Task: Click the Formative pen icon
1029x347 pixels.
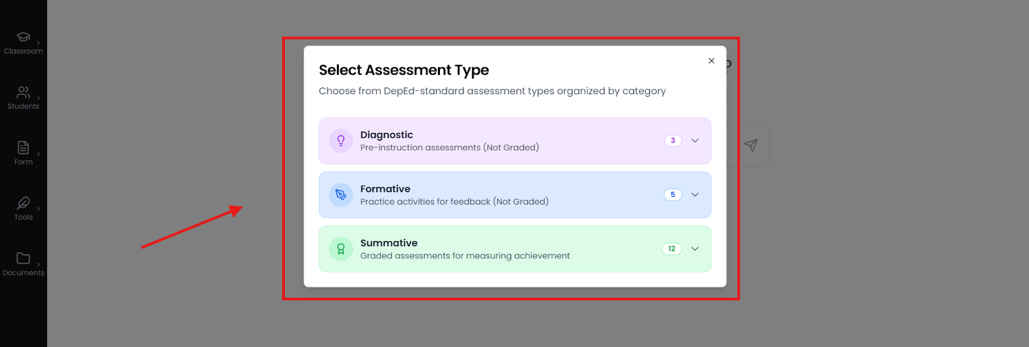Action: 341,195
